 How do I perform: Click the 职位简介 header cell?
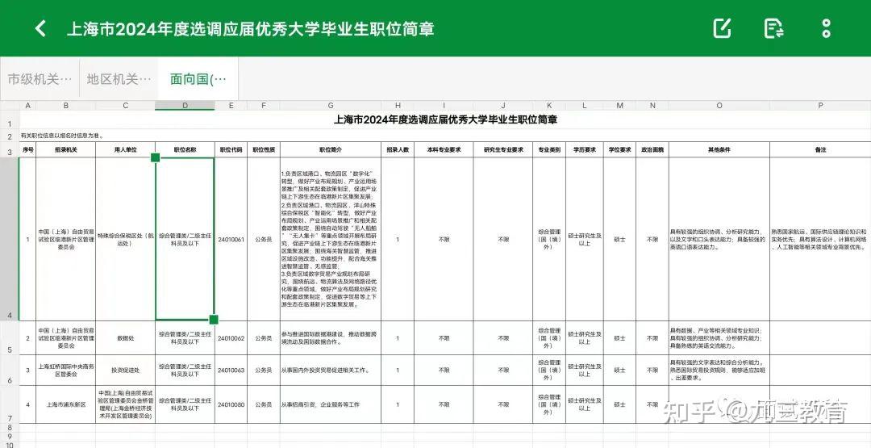point(331,150)
